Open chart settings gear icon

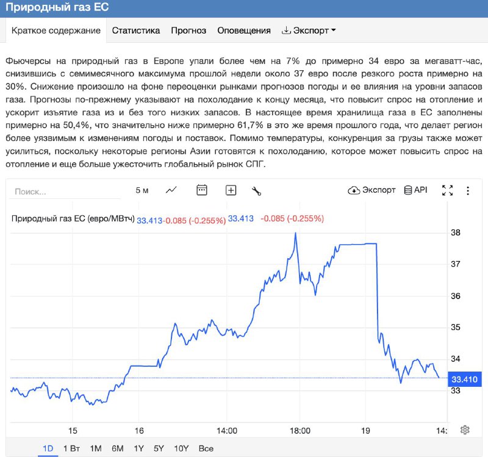pos(465,430)
